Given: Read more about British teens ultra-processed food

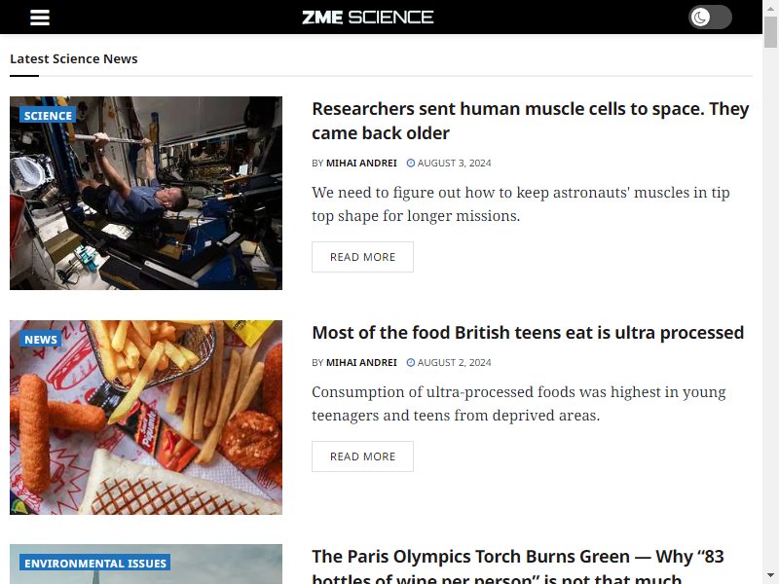Looking at the screenshot, I should pos(362,456).
